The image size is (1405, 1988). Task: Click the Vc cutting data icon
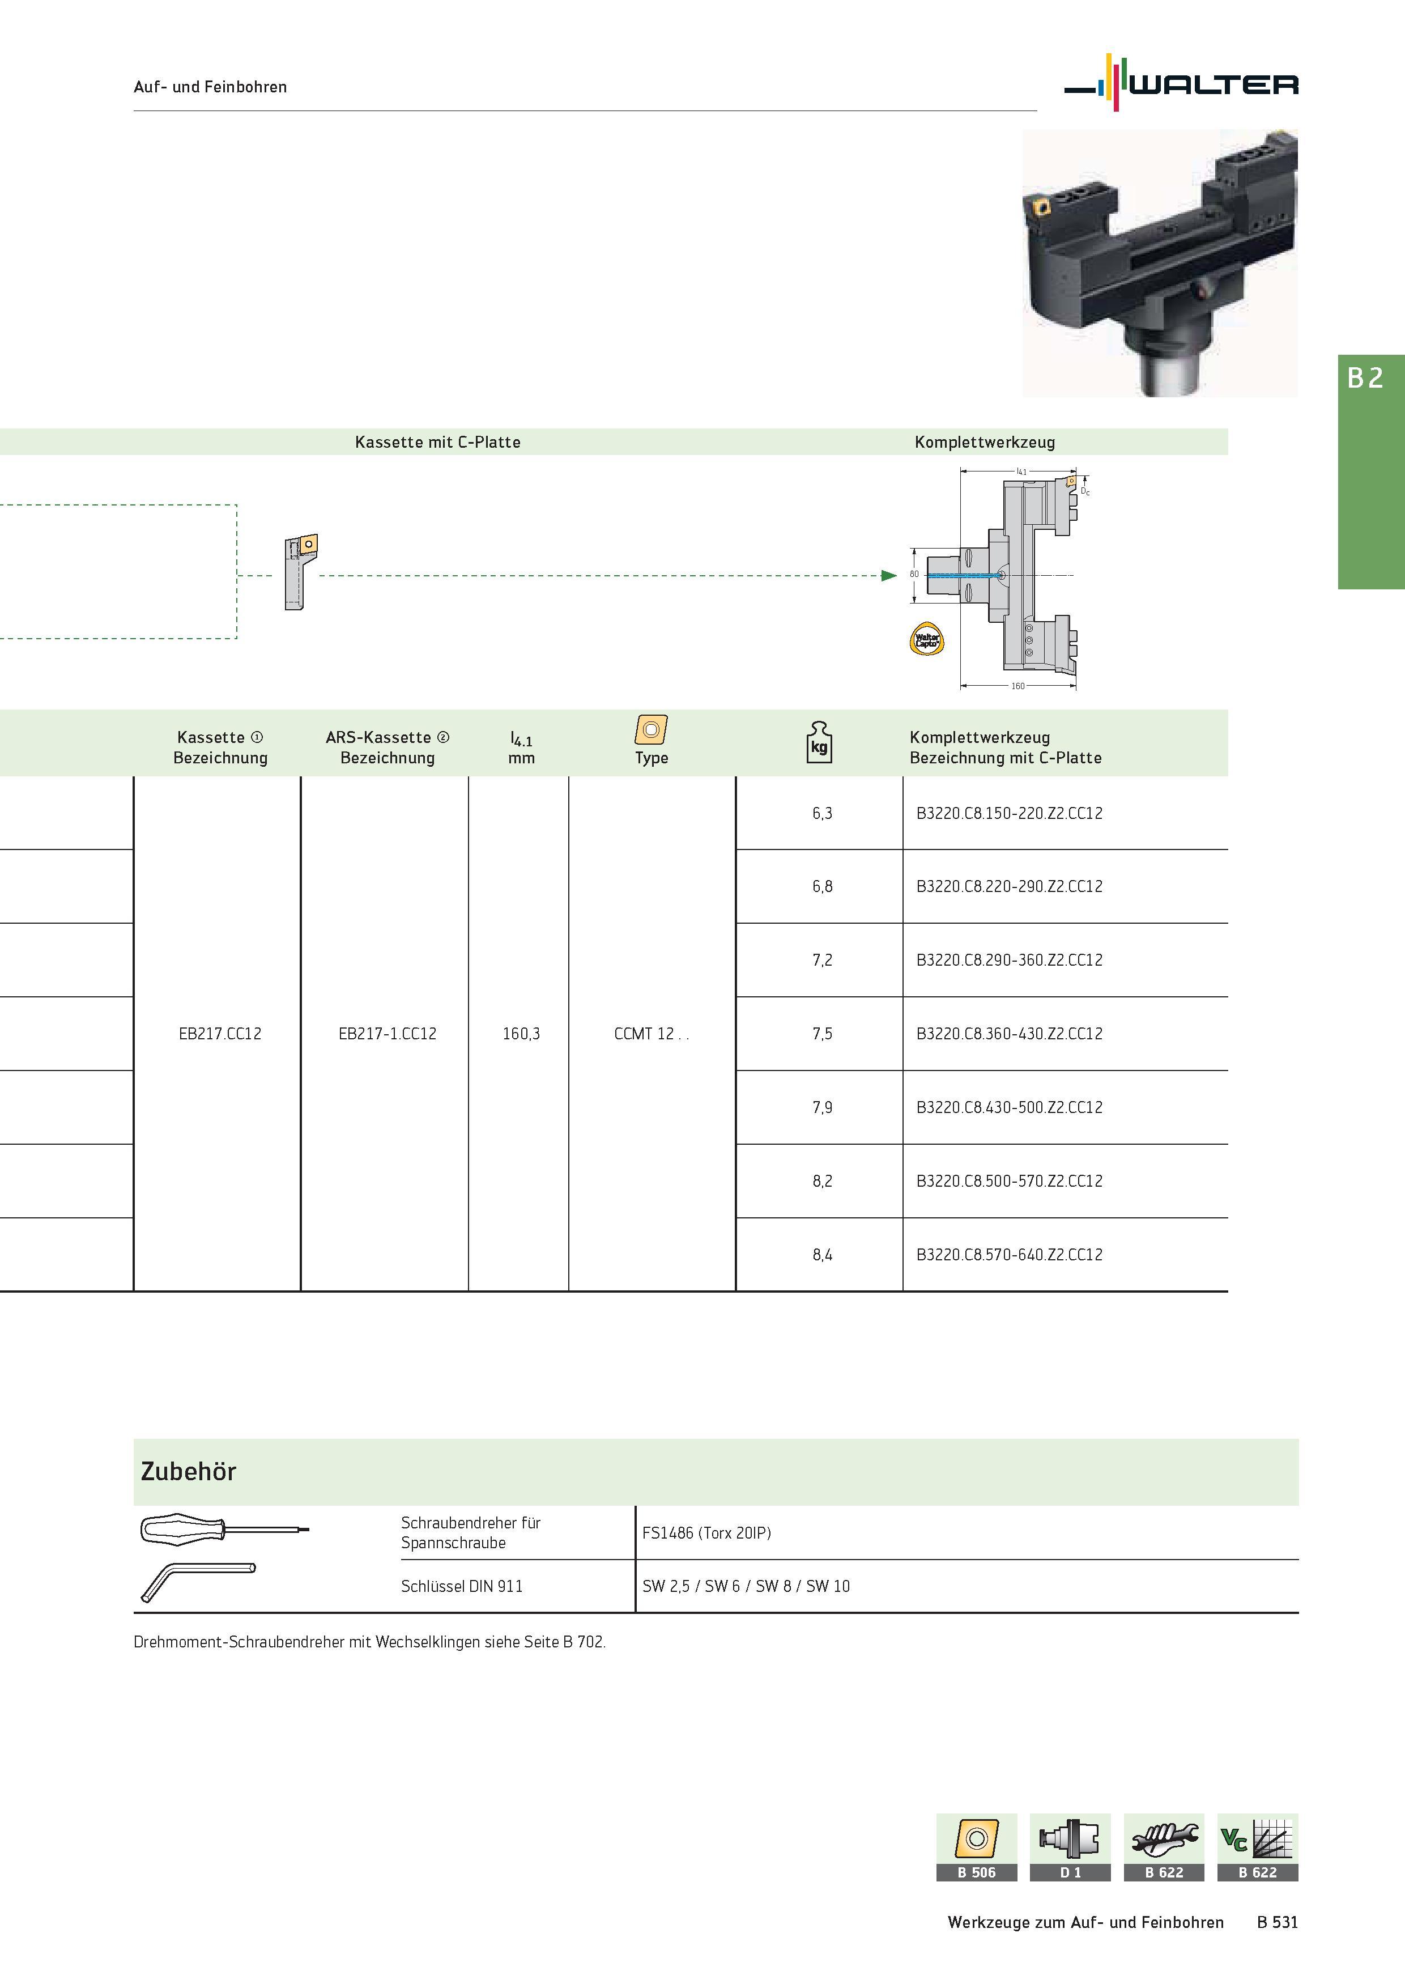(x=1258, y=1847)
